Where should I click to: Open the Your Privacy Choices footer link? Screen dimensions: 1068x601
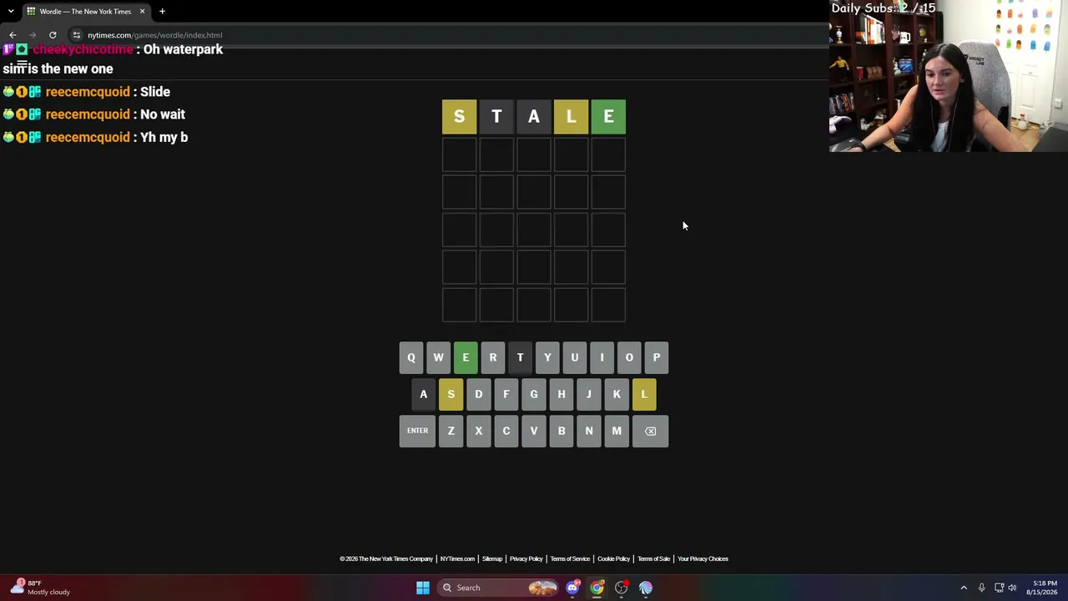pyautogui.click(x=703, y=558)
